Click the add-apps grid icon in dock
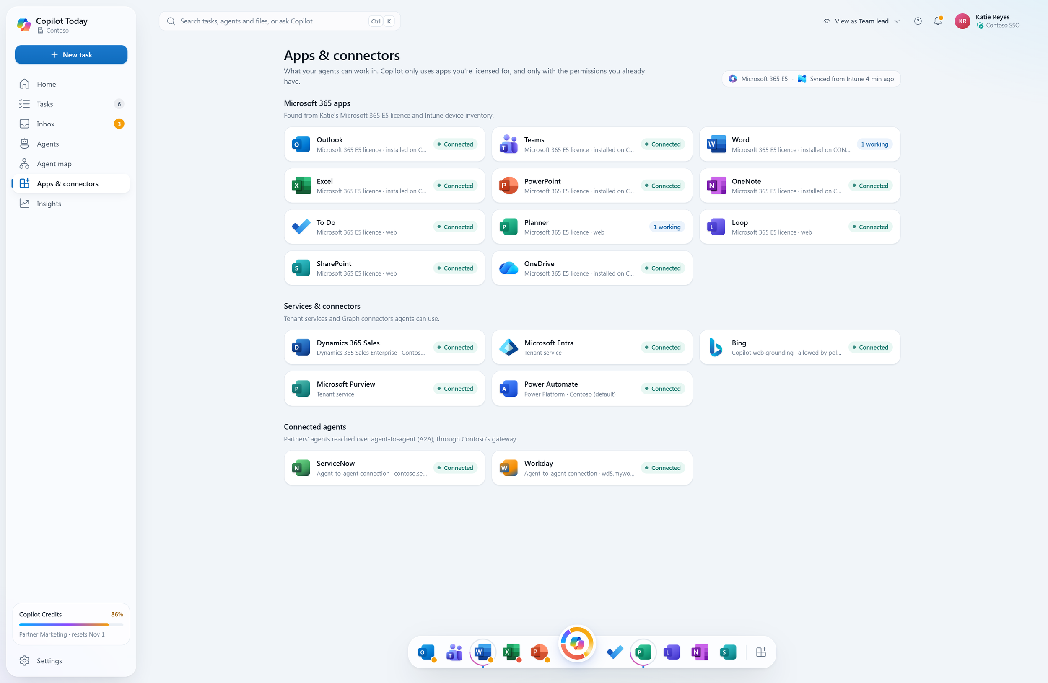 point(761,652)
